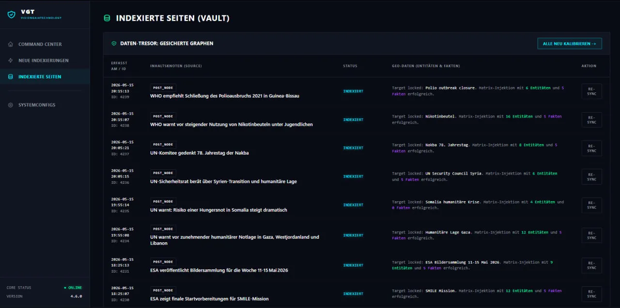Image resolution: width=620 pixels, height=308 pixels.
Task: Click the Status column header
Action: (x=350, y=66)
